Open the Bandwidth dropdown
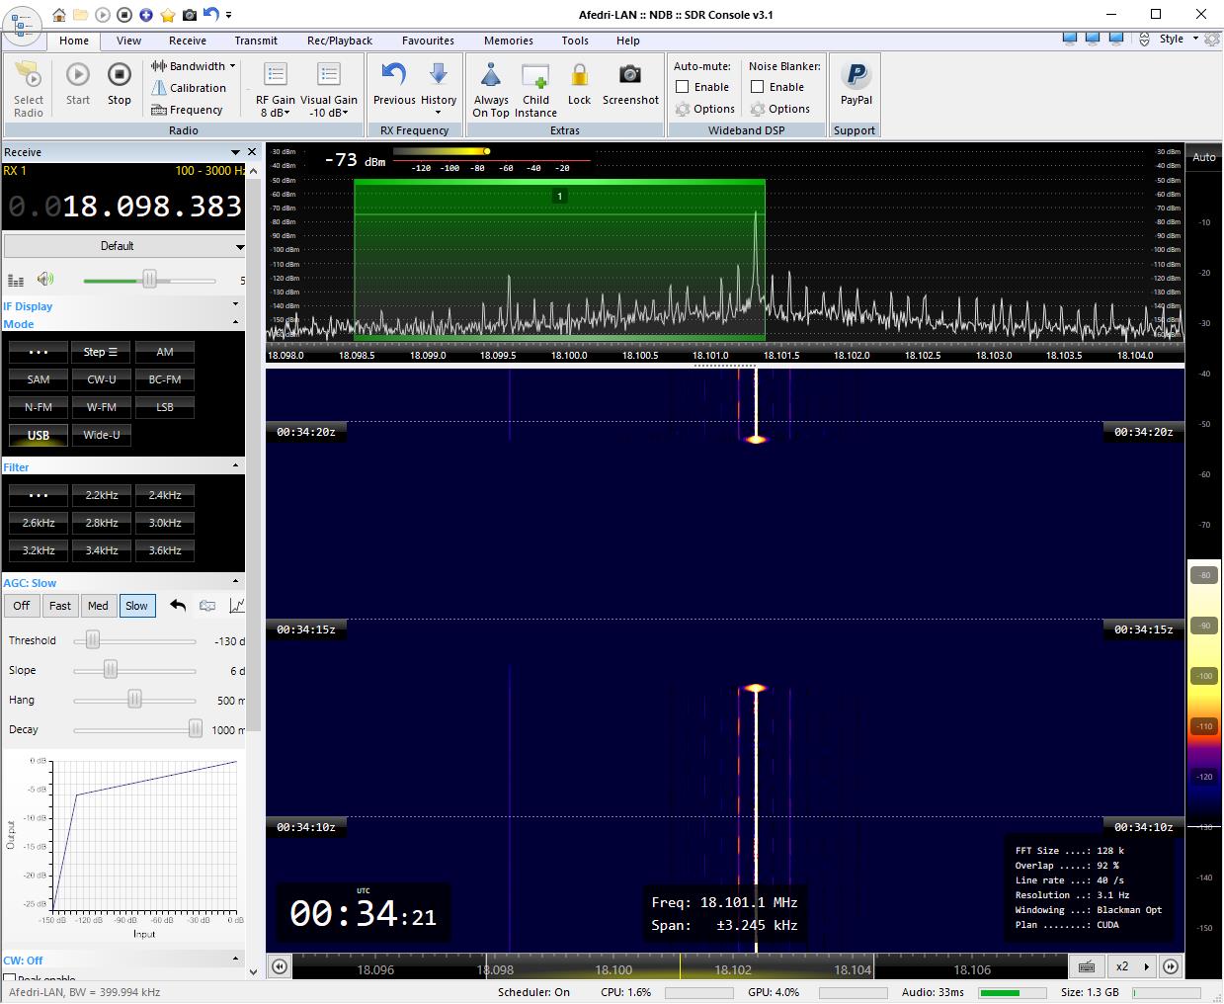 (x=194, y=66)
